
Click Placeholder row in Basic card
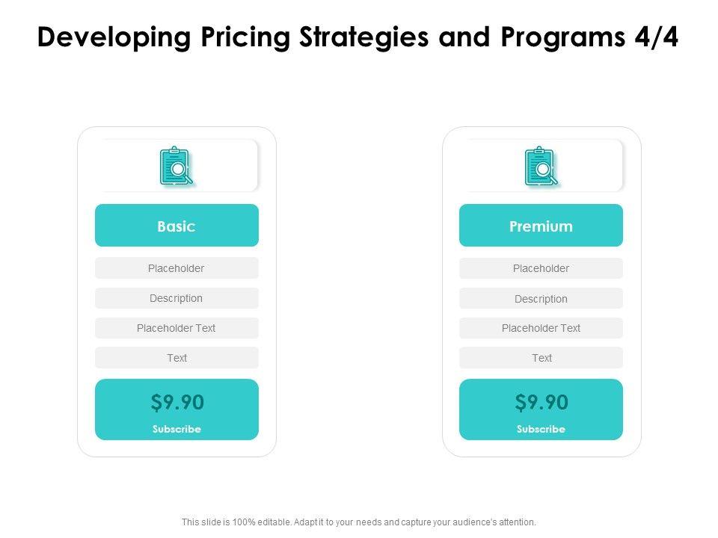point(177,268)
